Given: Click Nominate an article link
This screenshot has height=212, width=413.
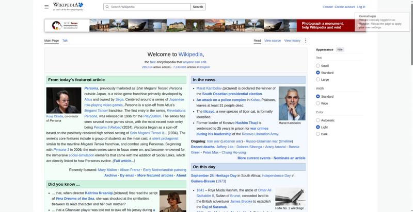Looking at the screenshot, I should pos(290,158).
